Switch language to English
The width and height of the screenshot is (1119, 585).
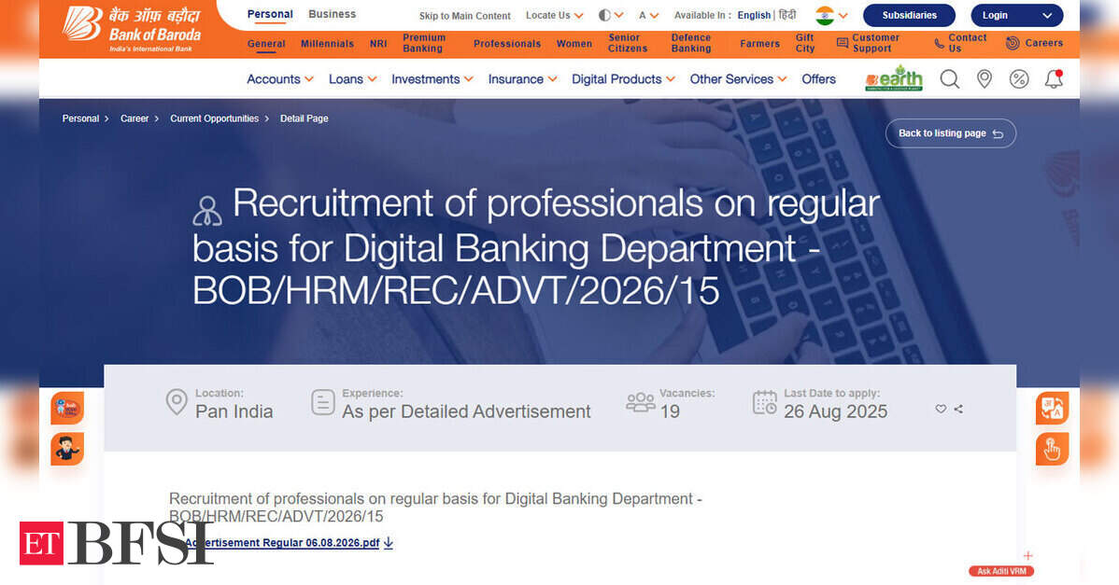[754, 15]
